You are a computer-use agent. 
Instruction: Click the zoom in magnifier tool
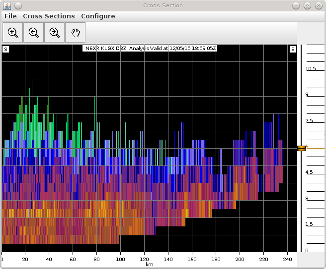click(x=13, y=33)
